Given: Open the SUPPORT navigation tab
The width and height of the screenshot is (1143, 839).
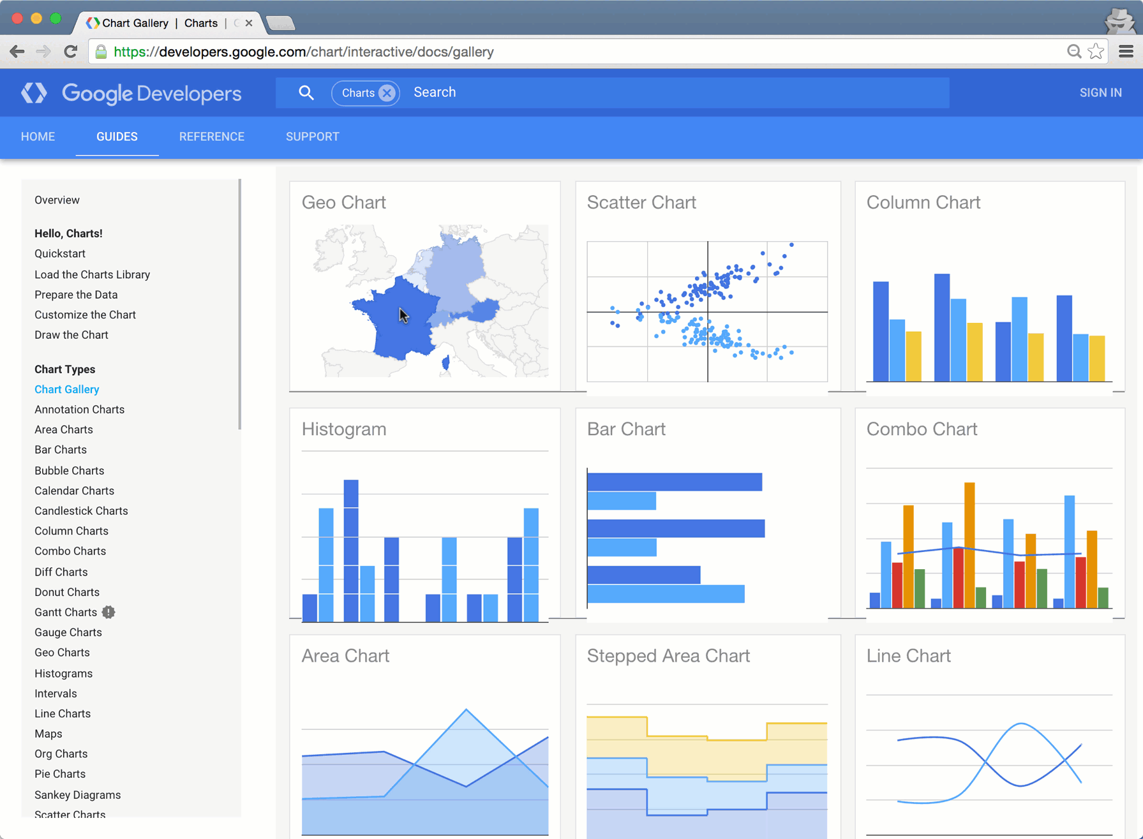Looking at the screenshot, I should point(313,137).
